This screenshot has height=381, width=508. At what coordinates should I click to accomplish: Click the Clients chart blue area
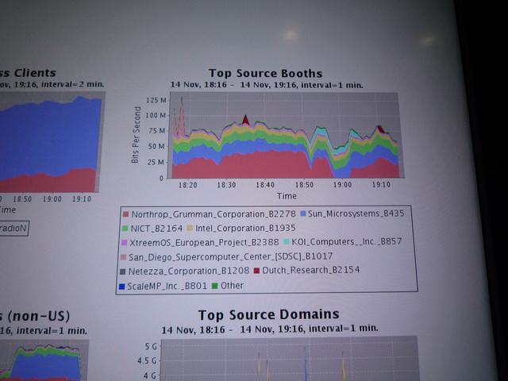(x=48, y=136)
